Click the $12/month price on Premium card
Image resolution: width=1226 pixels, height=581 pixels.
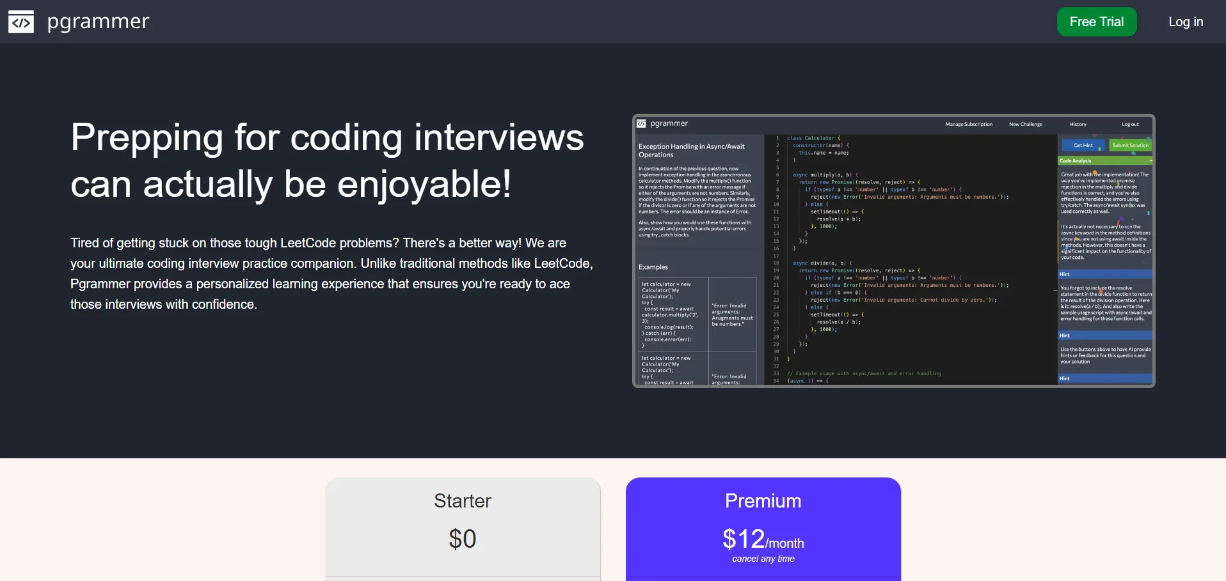click(763, 539)
